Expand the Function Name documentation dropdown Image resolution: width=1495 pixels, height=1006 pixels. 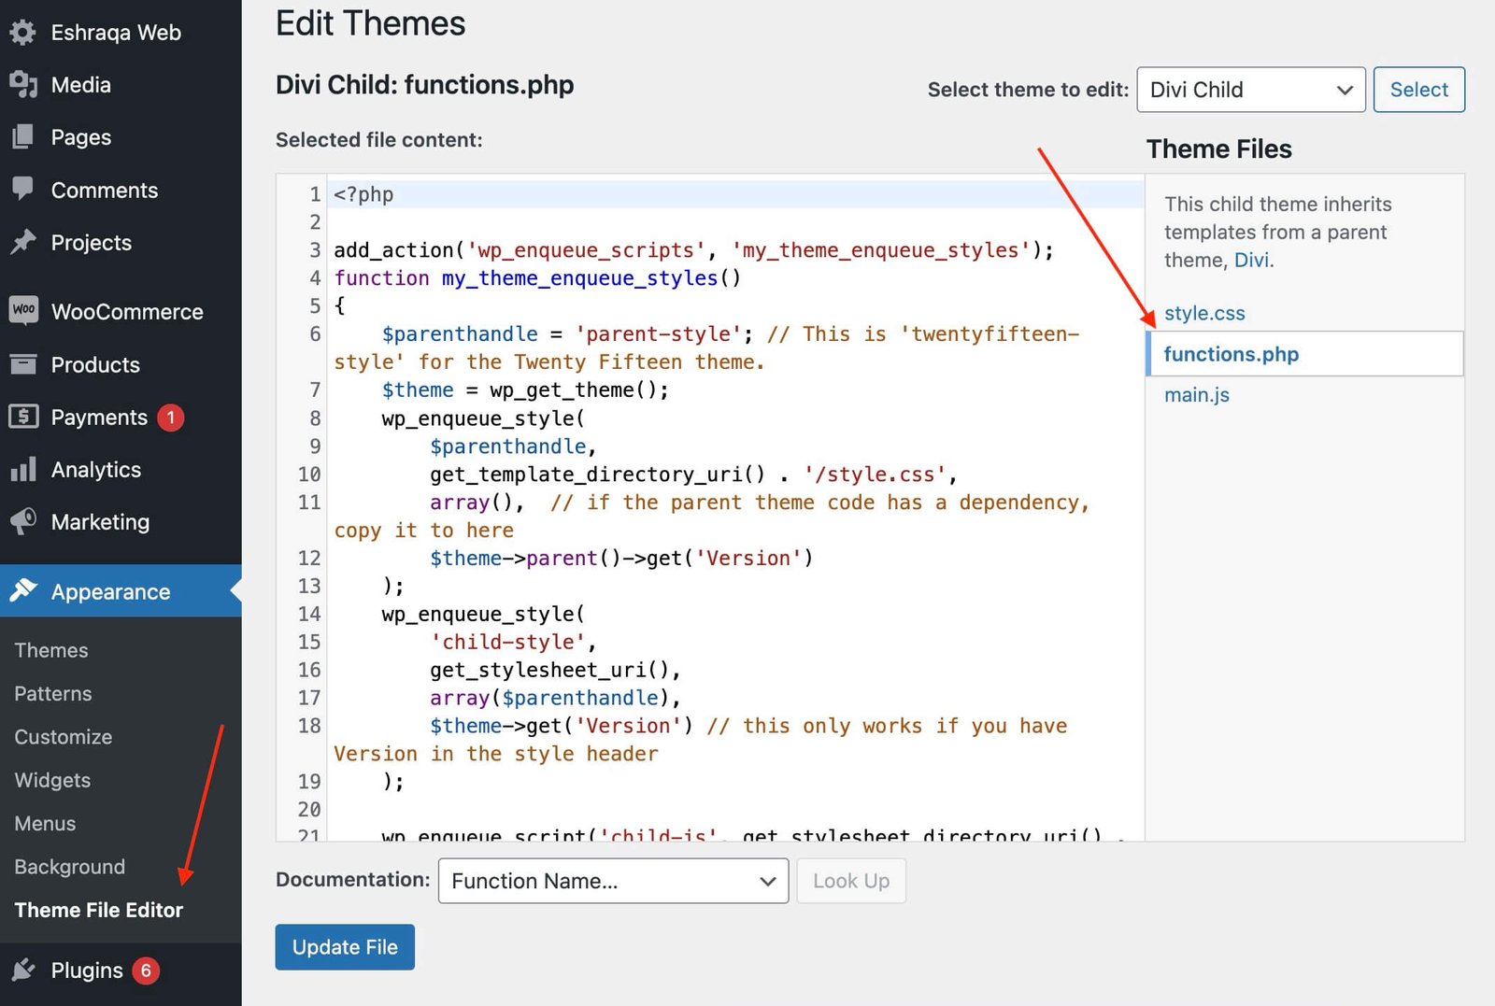pyautogui.click(x=613, y=881)
